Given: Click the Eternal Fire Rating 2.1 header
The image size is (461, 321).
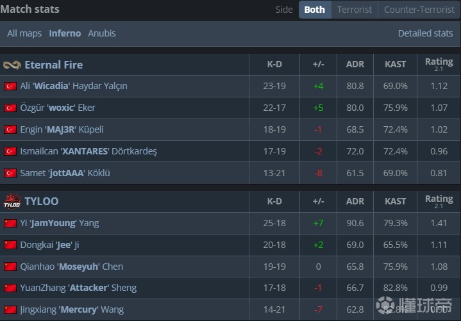Looking at the screenshot, I should click(439, 64).
